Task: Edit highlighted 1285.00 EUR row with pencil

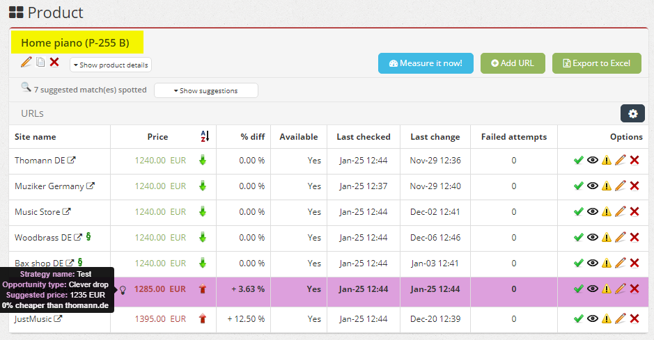Action: pos(620,289)
